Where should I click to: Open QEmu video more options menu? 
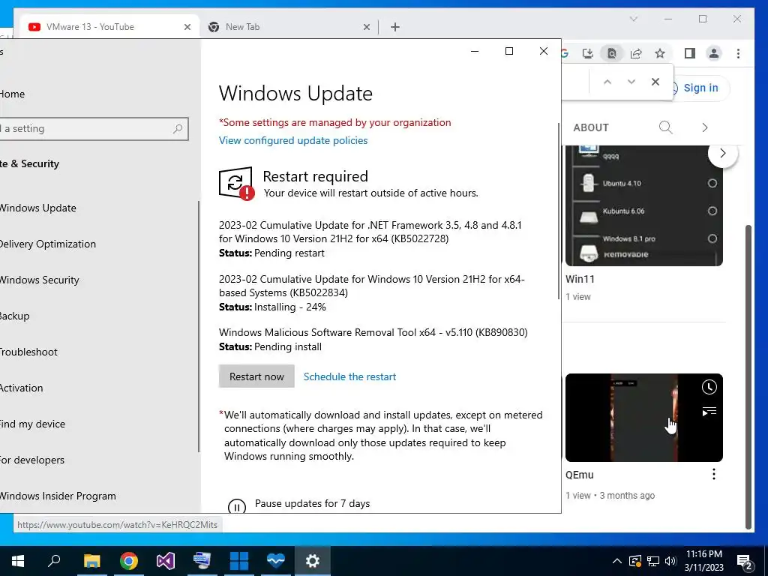[714, 474]
